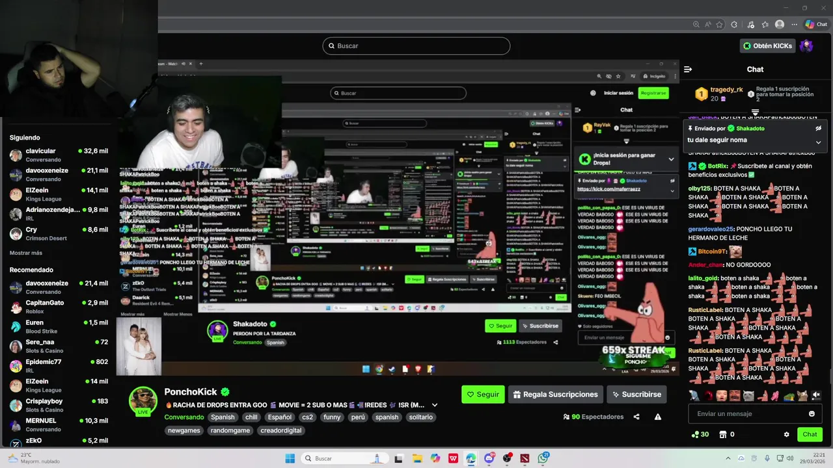Focus the Kick Buscar search field
833x468 pixels.
(x=416, y=45)
